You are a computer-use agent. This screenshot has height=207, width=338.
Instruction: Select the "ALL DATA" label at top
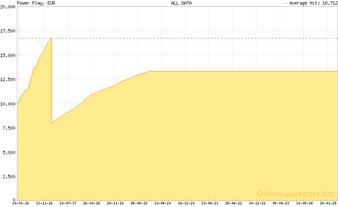[181, 3]
